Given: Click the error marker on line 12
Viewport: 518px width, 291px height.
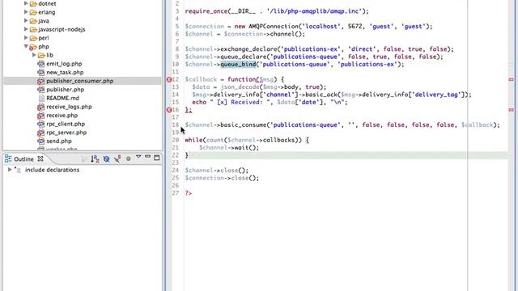Looking at the screenshot, I should (169, 79).
